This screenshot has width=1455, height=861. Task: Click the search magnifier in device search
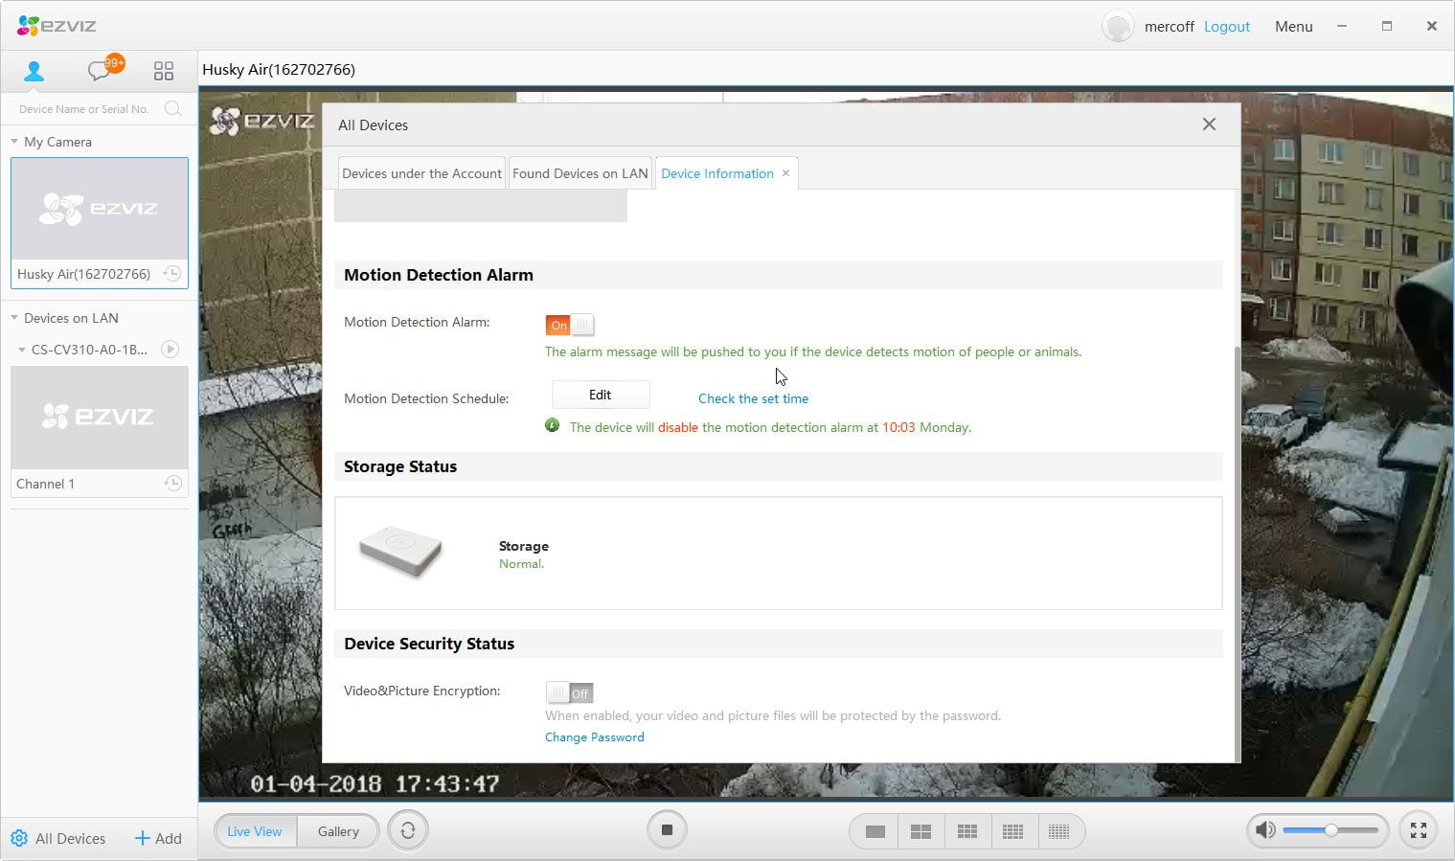(172, 108)
